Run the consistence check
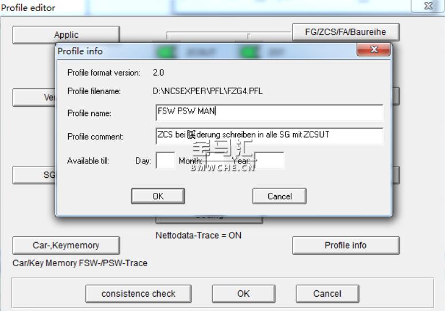 coord(138,294)
